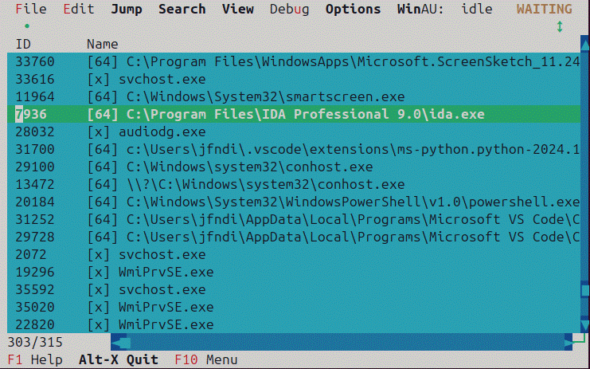Open the Jump menu
590x369 pixels.
(127, 10)
